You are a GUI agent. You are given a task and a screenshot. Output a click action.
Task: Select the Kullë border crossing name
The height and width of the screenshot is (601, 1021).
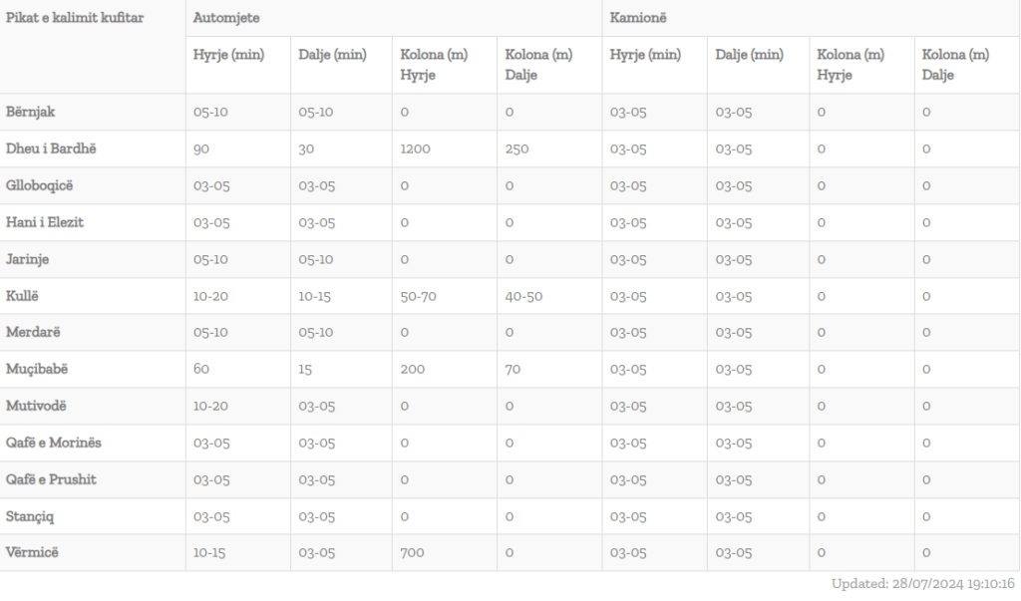click(22, 296)
